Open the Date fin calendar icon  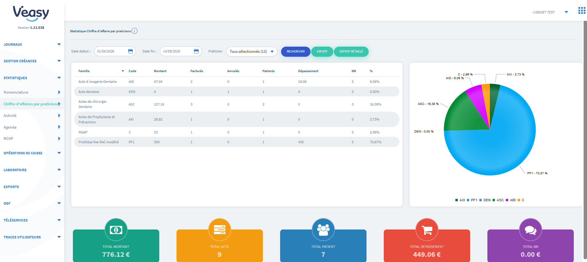tap(196, 51)
